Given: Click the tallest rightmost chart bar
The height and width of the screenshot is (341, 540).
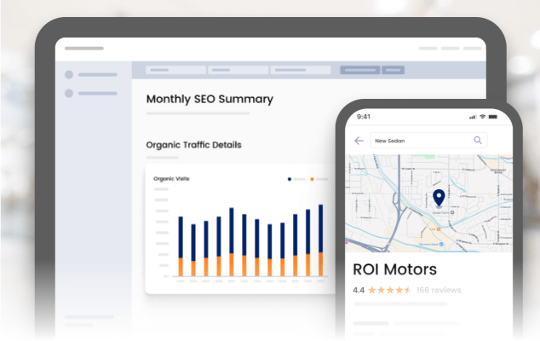Looking at the screenshot, I should click(320, 240).
